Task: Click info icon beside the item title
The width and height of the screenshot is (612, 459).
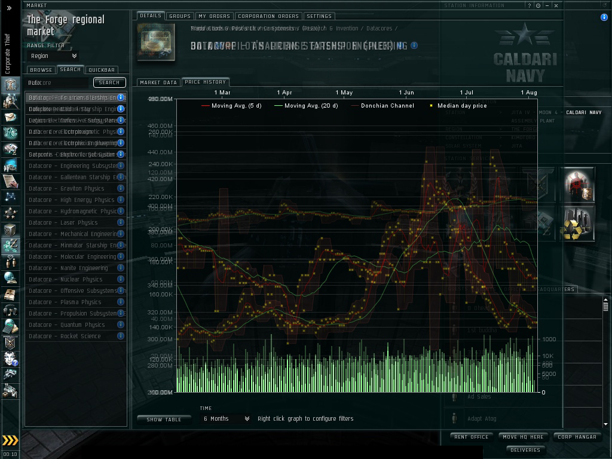Action: click(414, 45)
